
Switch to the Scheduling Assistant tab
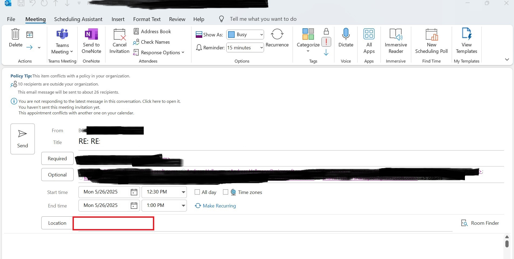pos(78,19)
